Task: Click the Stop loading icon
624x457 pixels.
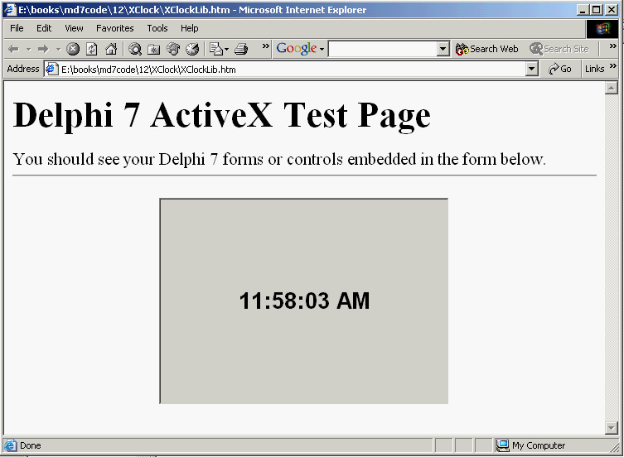Action: pos(73,49)
